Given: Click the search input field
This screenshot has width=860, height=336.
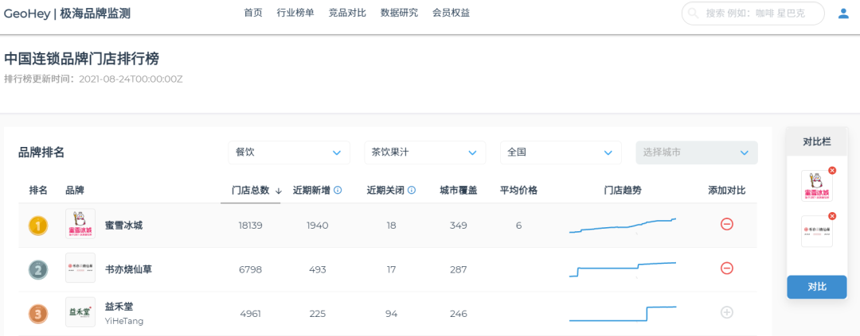Looking at the screenshot, I should [x=753, y=14].
